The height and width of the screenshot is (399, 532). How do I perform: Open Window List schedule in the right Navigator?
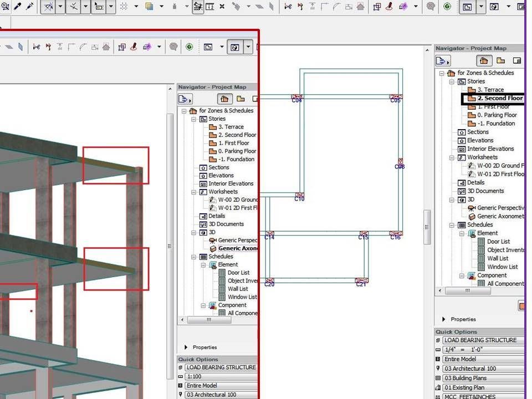tap(503, 267)
